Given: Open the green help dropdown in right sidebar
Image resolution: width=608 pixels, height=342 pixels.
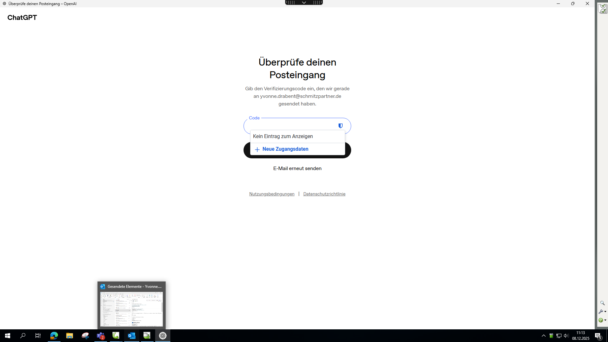Looking at the screenshot, I should point(602,320).
